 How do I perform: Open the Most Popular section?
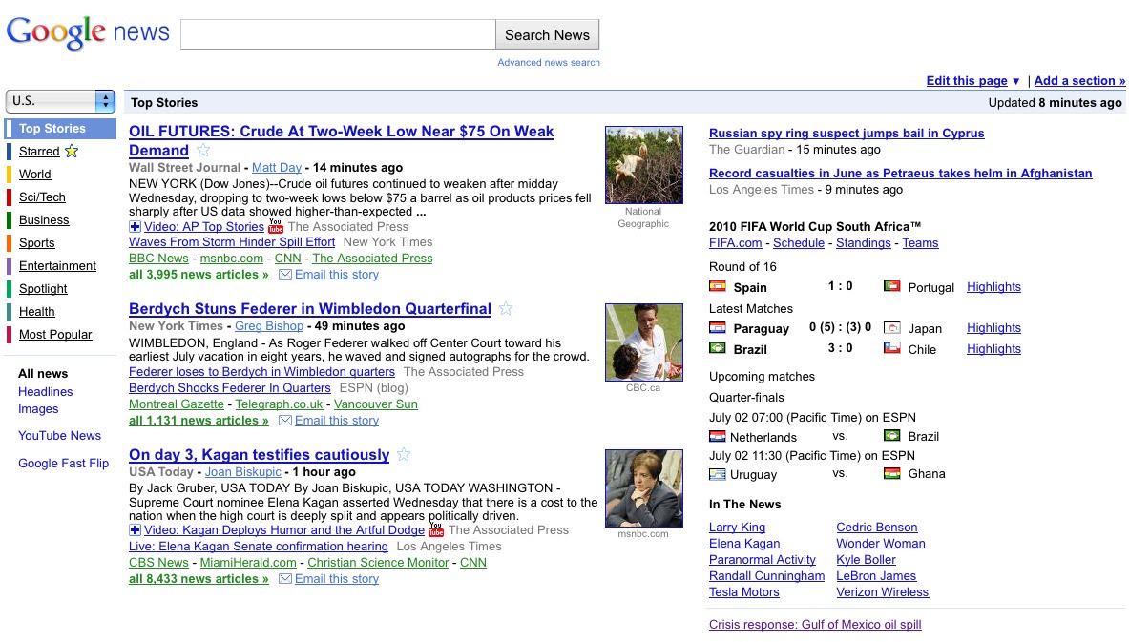(55, 335)
